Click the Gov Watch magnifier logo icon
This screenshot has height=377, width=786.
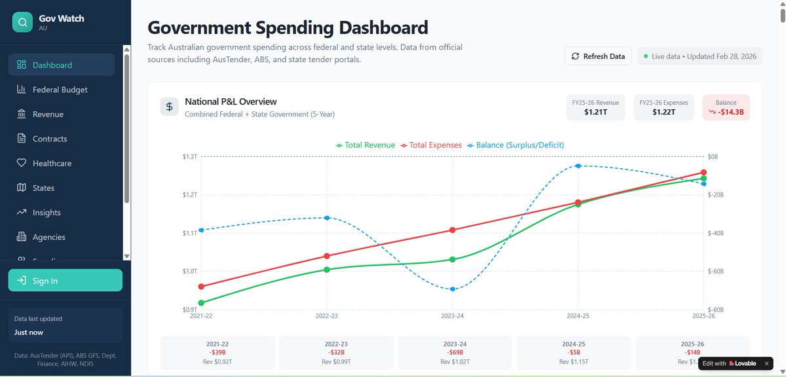click(x=22, y=22)
